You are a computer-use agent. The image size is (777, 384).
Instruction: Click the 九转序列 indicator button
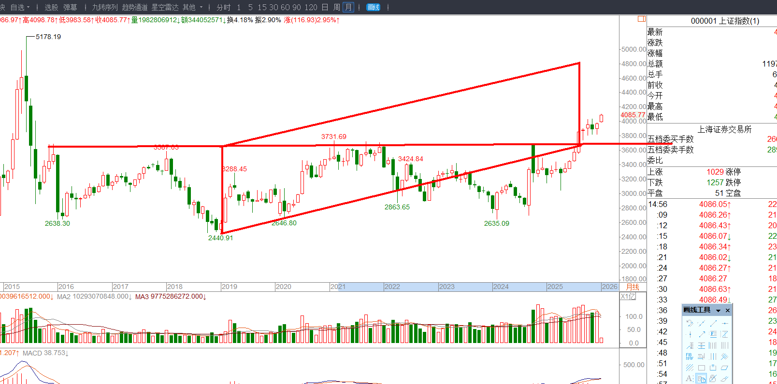(x=105, y=7)
